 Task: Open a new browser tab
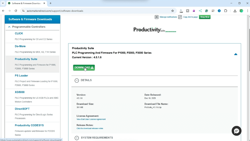[51, 3]
